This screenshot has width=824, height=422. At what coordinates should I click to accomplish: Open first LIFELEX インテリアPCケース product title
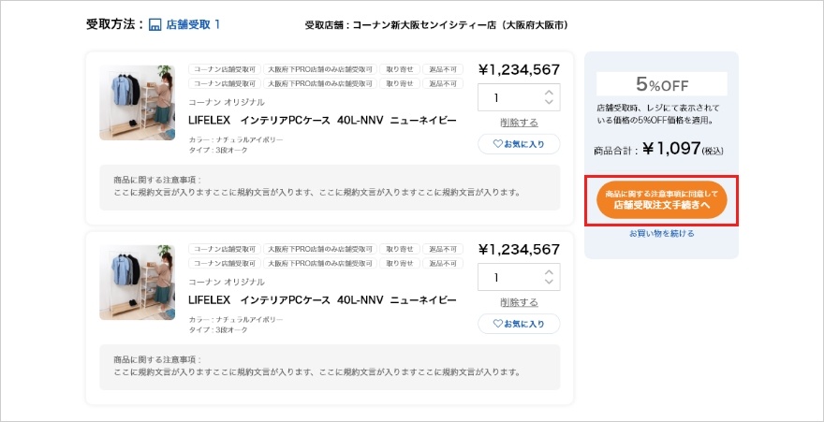pyautogui.click(x=322, y=120)
